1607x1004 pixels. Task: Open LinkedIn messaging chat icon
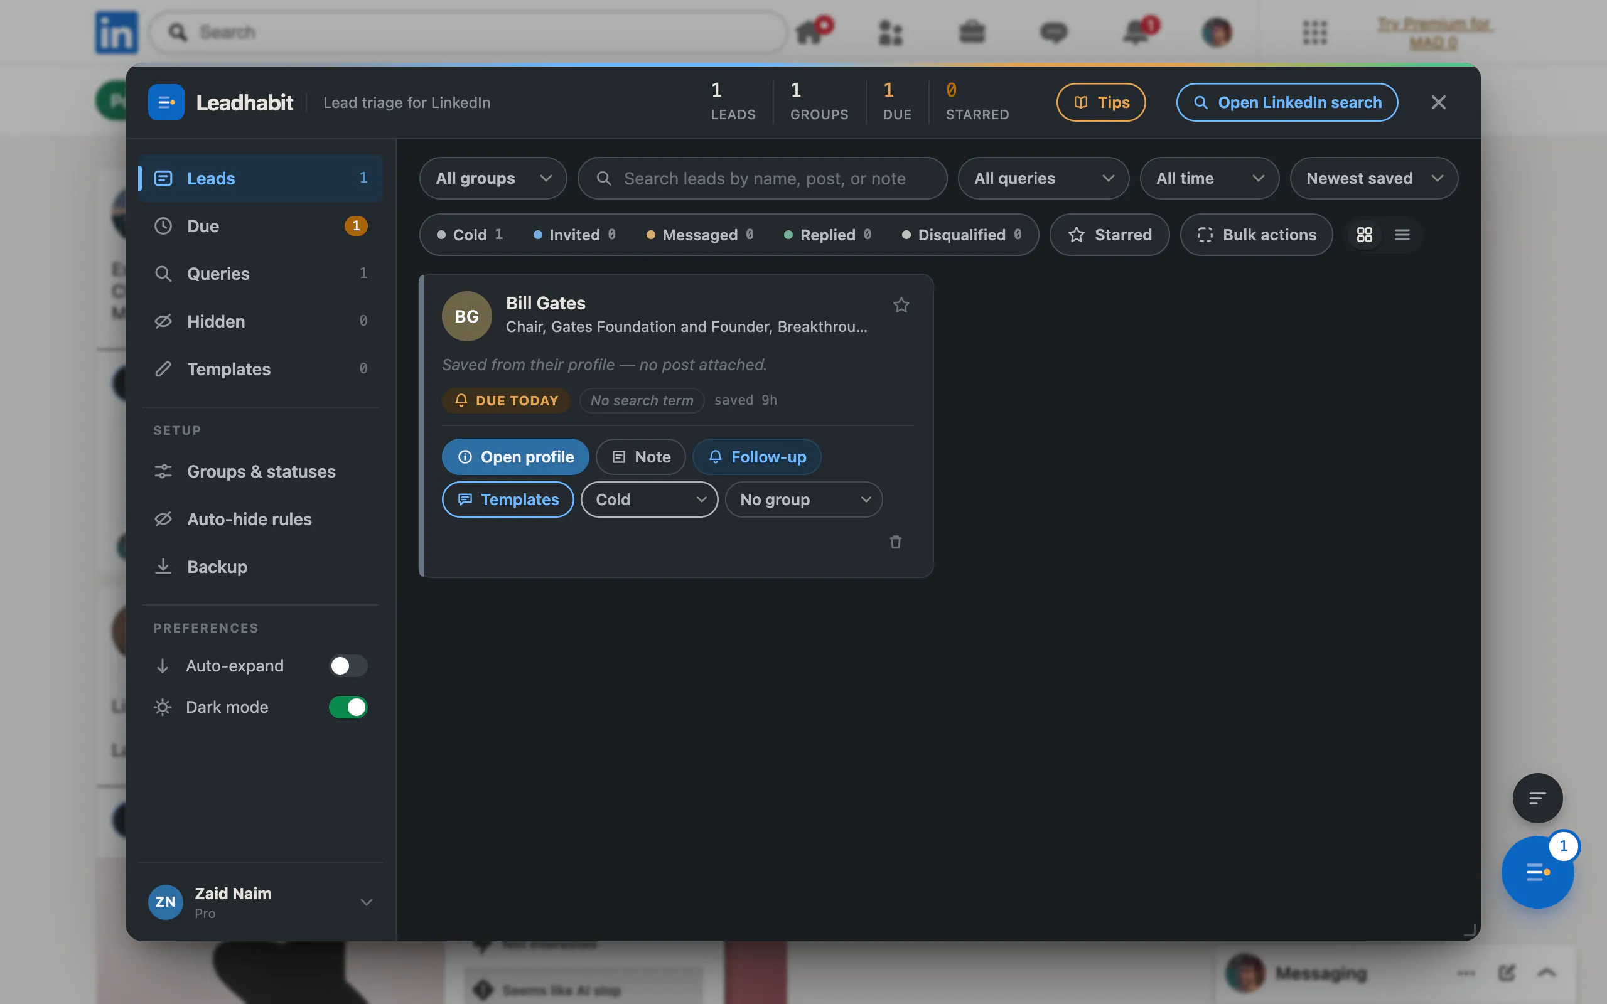pyautogui.click(x=1053, y=32)
